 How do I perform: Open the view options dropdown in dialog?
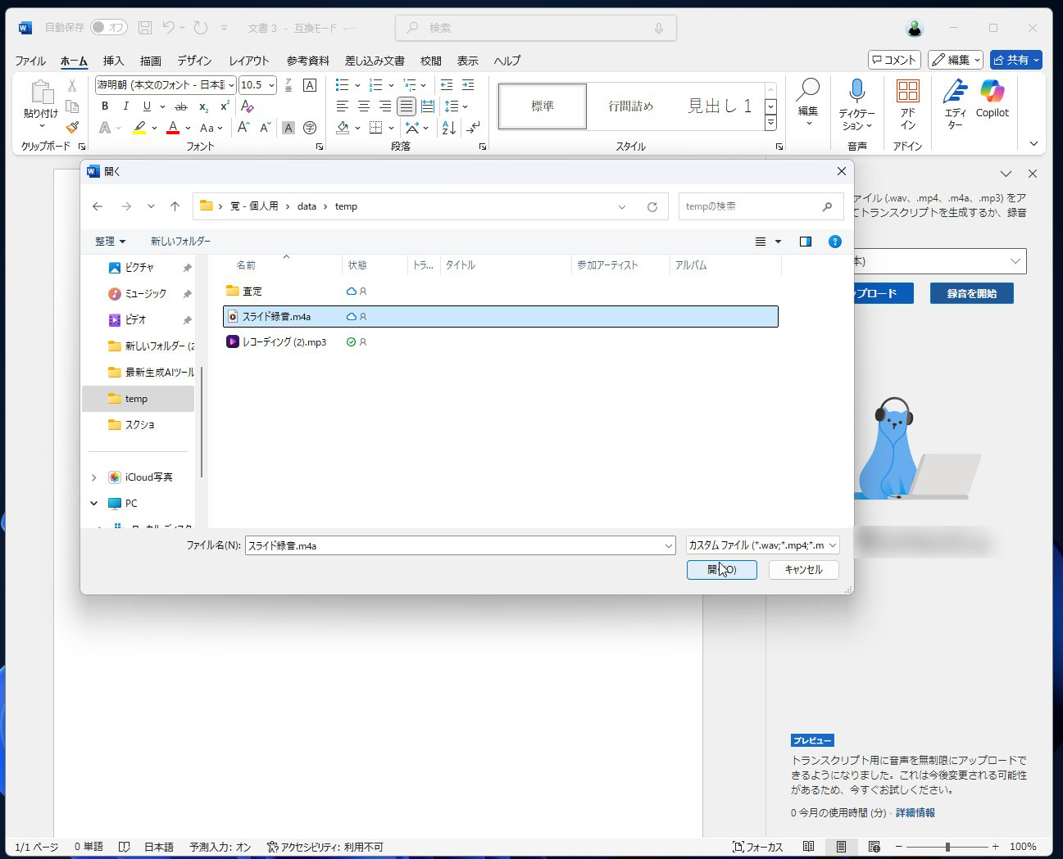pos(778,242)
